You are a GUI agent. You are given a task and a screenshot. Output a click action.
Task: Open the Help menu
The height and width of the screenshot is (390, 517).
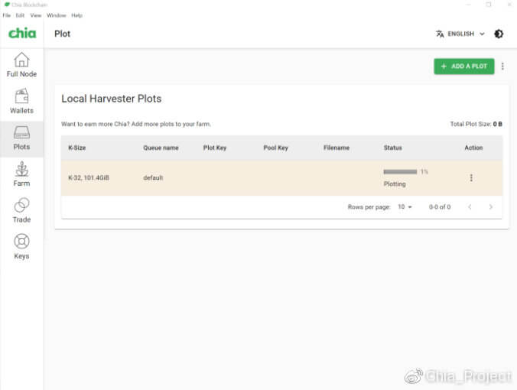pyautogui.click(x=76, y=15)
